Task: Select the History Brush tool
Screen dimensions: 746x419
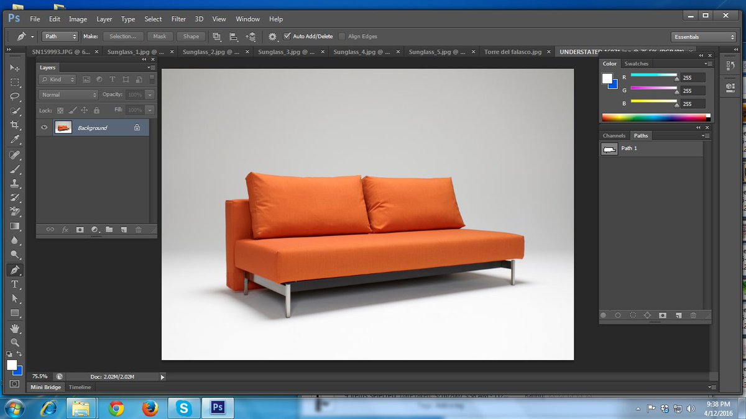Action: [15, 197]
